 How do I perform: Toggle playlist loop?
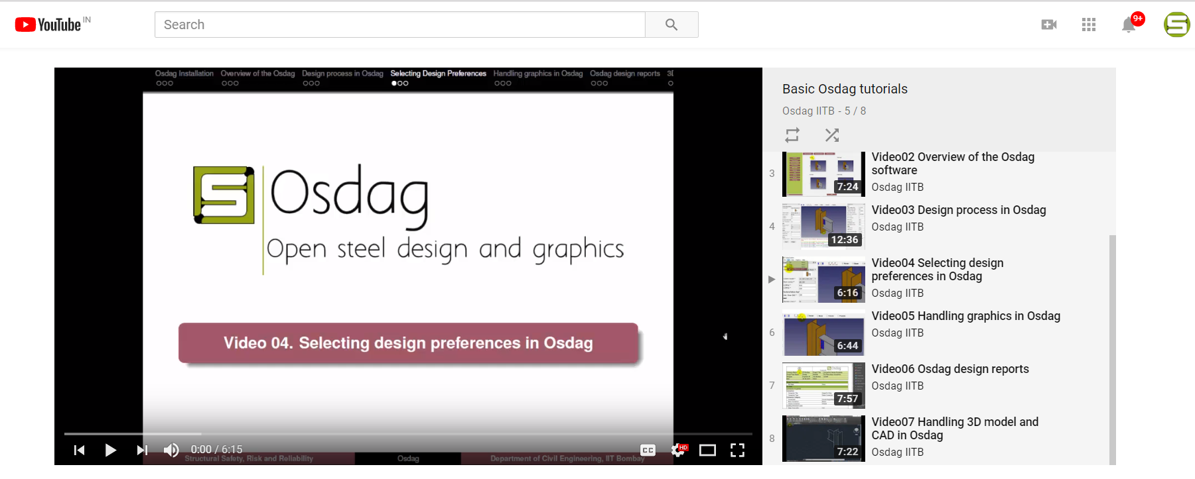point(792,135)
